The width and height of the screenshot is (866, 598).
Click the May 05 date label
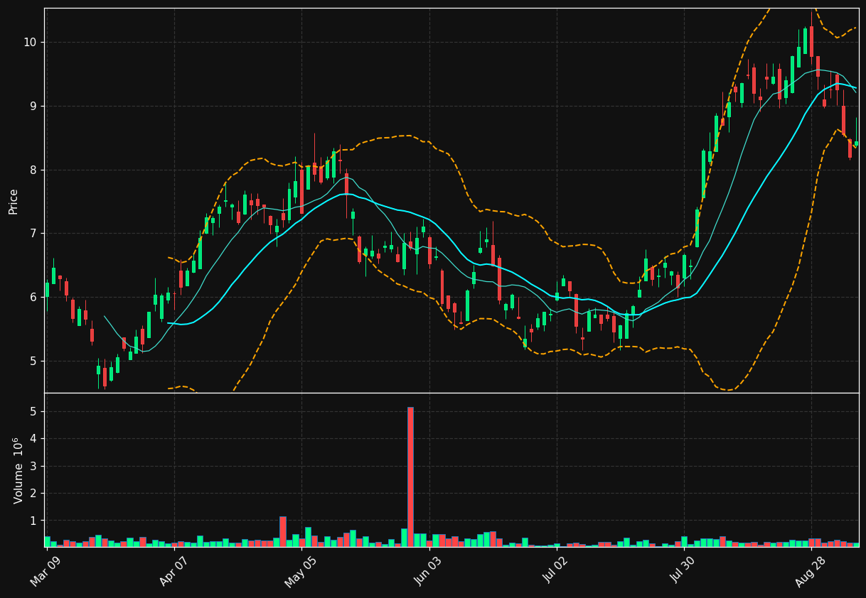click(301, 572)
